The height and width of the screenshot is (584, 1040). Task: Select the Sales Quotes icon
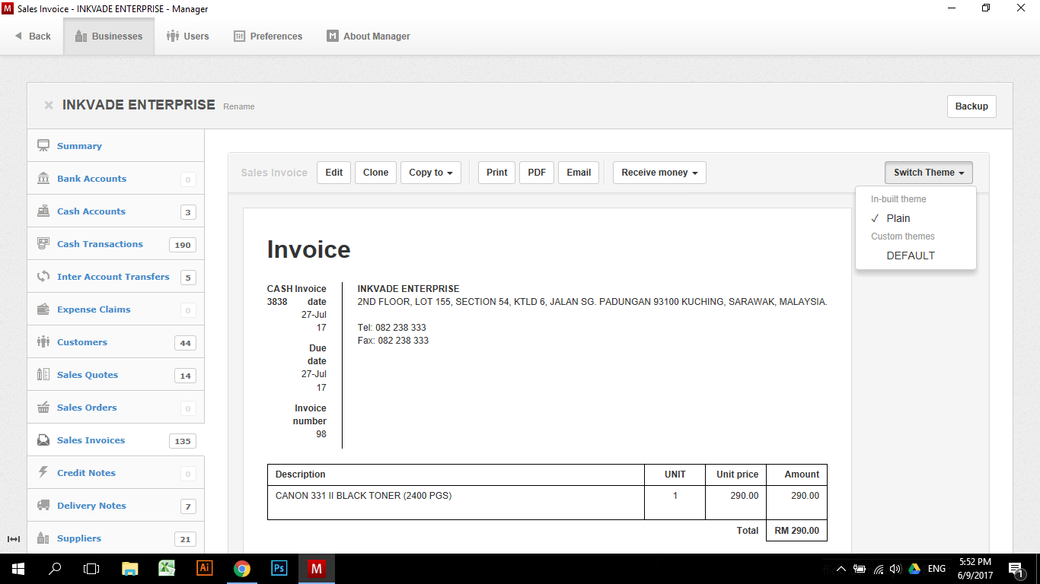tap(43, 375)
